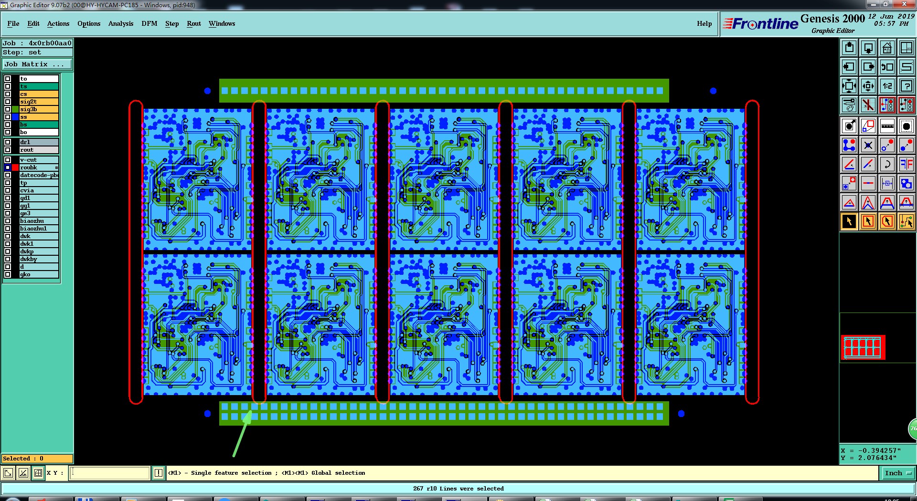Viewport: 917px width, 501px height.
Task: Click the red panel overview thumbnail
Action: coord(863,347)
